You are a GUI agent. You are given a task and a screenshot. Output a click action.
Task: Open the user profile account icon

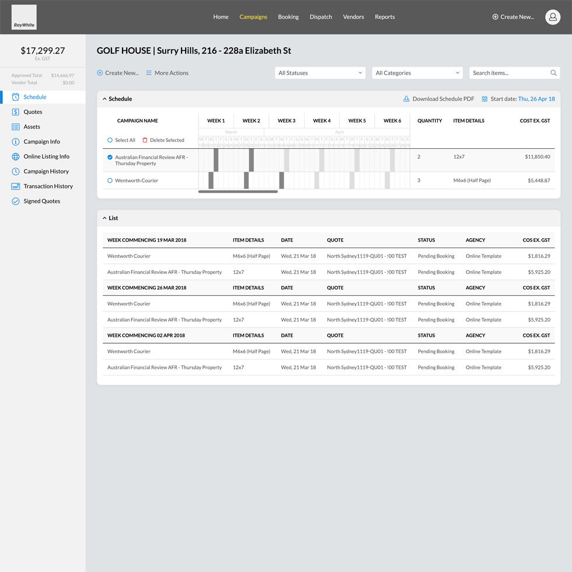pos(553,17)
